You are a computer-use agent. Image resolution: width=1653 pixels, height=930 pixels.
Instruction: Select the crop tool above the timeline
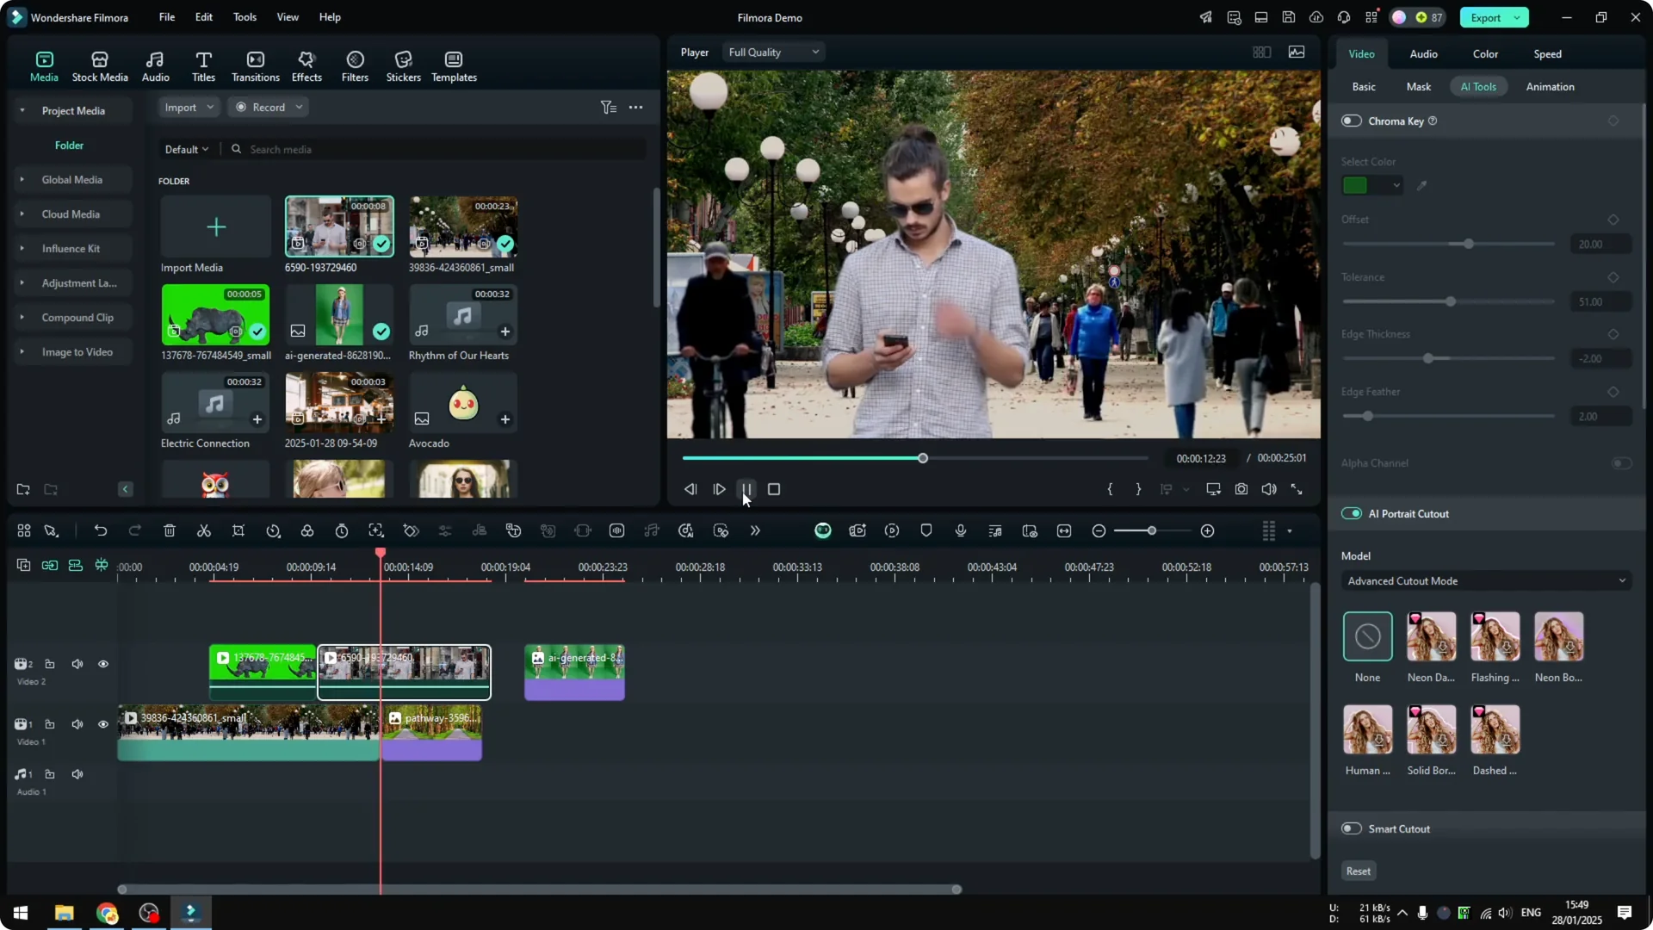pos(238,530)
